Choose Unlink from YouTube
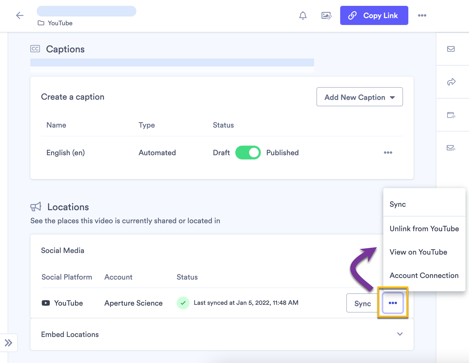This screenshot has height=363, width=469. coord(424,229)
